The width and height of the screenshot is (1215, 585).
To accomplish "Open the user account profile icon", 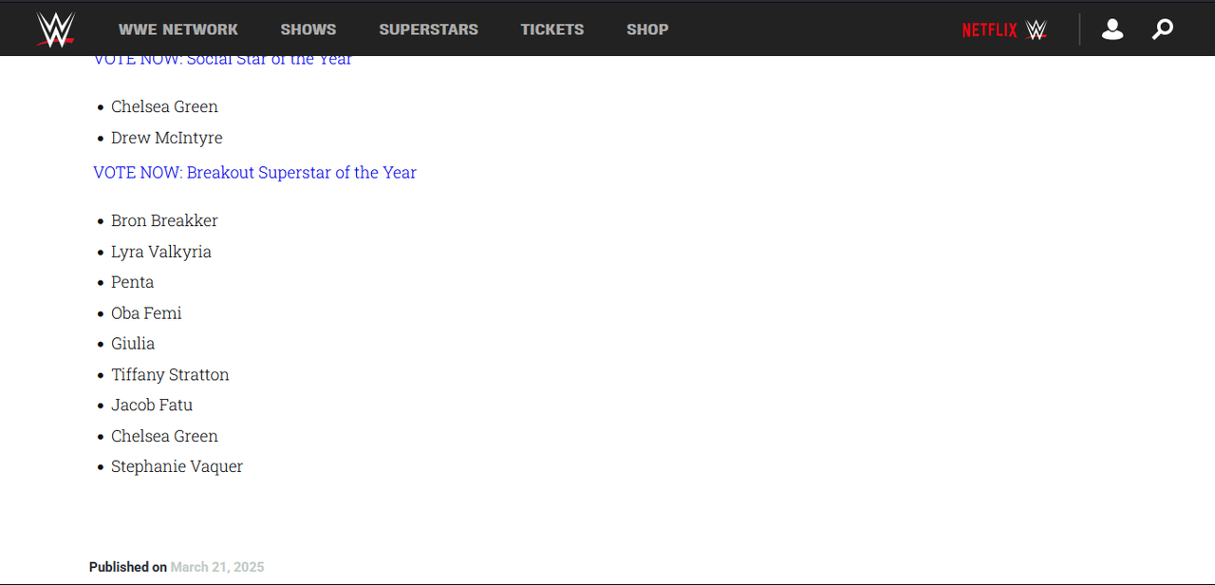I will (1112, 29).
